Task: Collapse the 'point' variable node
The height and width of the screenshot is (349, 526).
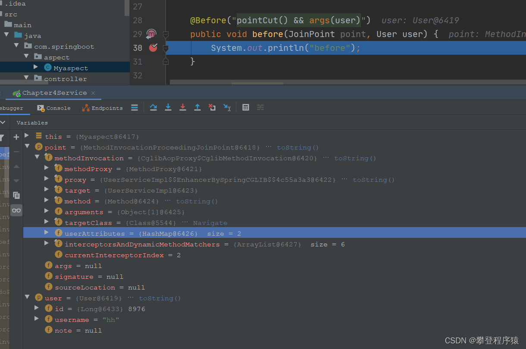Action: click(x=27, y=147)
